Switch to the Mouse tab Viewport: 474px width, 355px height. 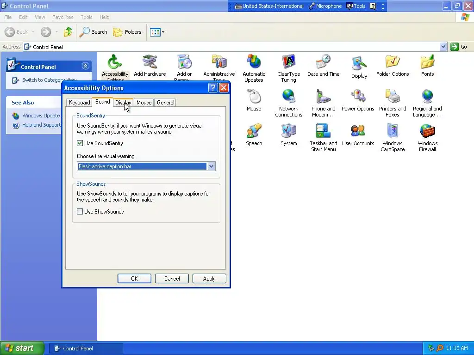click(144, 102)
